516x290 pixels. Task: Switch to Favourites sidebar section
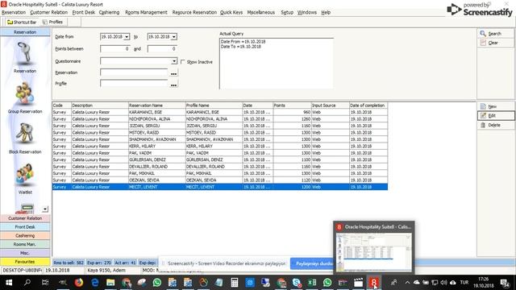(x=25, y=262)
